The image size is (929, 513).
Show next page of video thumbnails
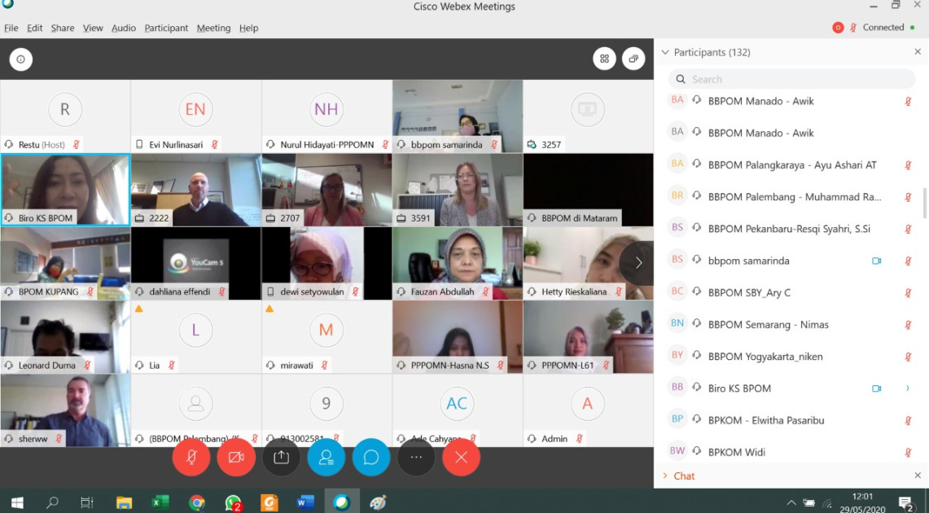point(638,263)
